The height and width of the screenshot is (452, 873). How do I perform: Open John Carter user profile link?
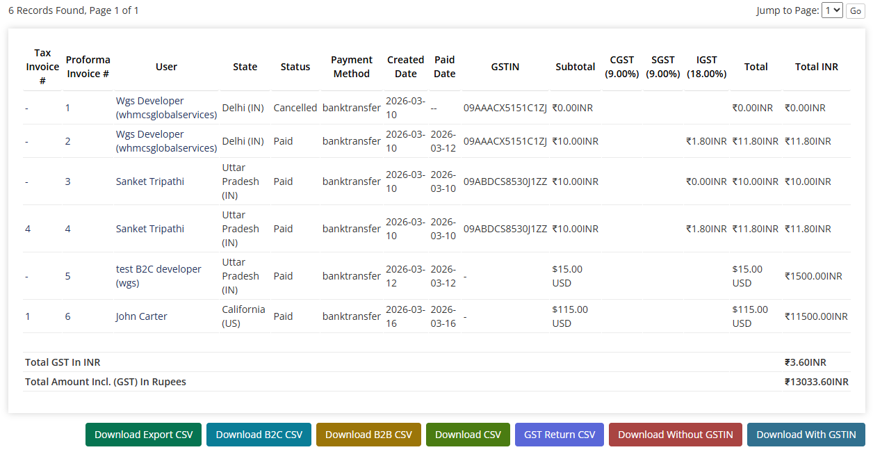click(141, 316)
